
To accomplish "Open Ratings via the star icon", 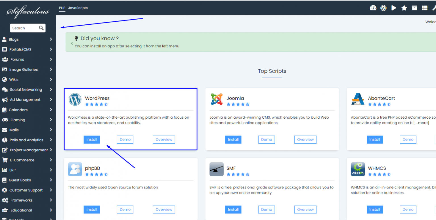I will point(404,8).
